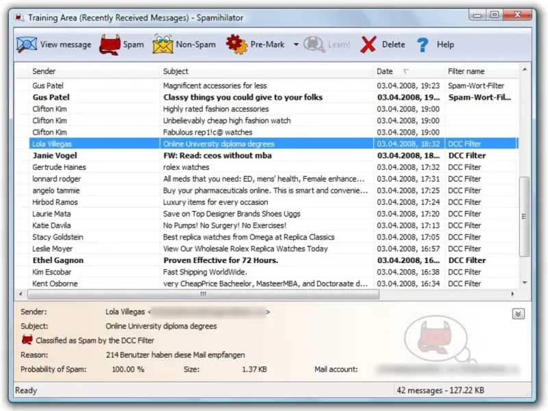Click the Non-Spam toolbar label
The image size is (548, 411).
point(196,45)
